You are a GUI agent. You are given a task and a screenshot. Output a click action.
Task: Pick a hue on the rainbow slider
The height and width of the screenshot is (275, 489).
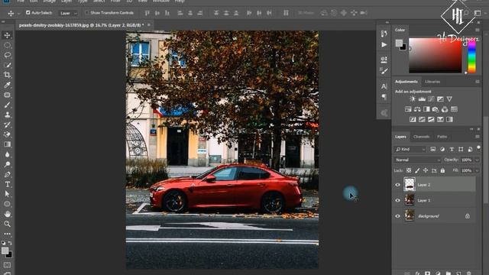(472, 57)
